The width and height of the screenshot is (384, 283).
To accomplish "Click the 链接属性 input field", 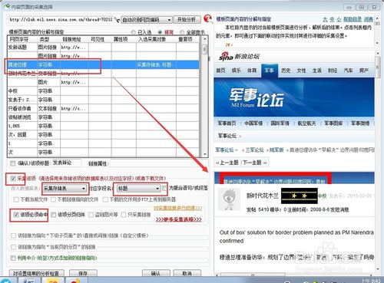I will click(x=159, y=163).
